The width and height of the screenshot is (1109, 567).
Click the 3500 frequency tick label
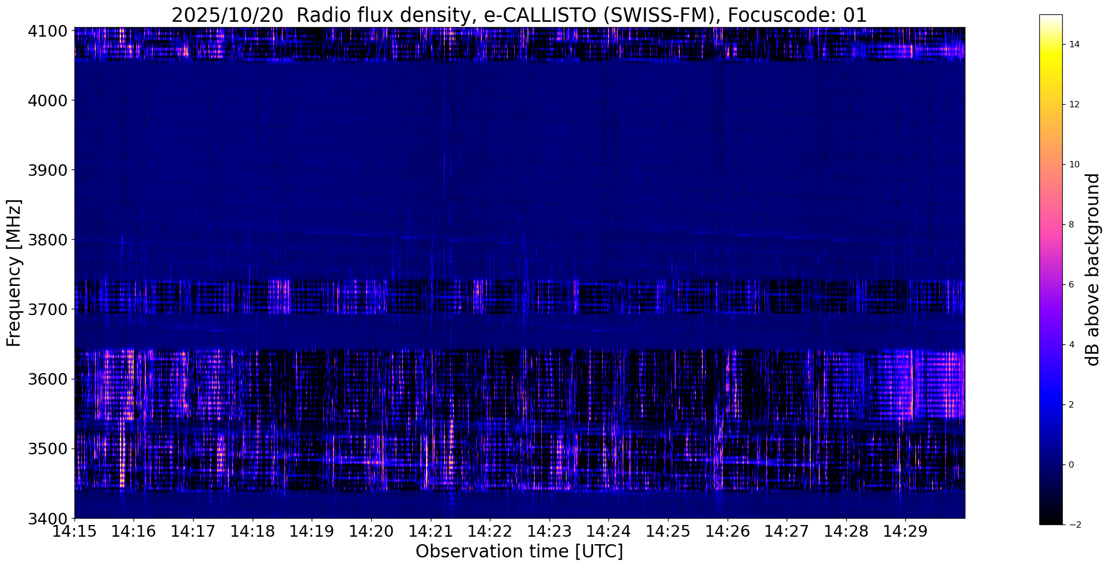click(x=48, y=449)
